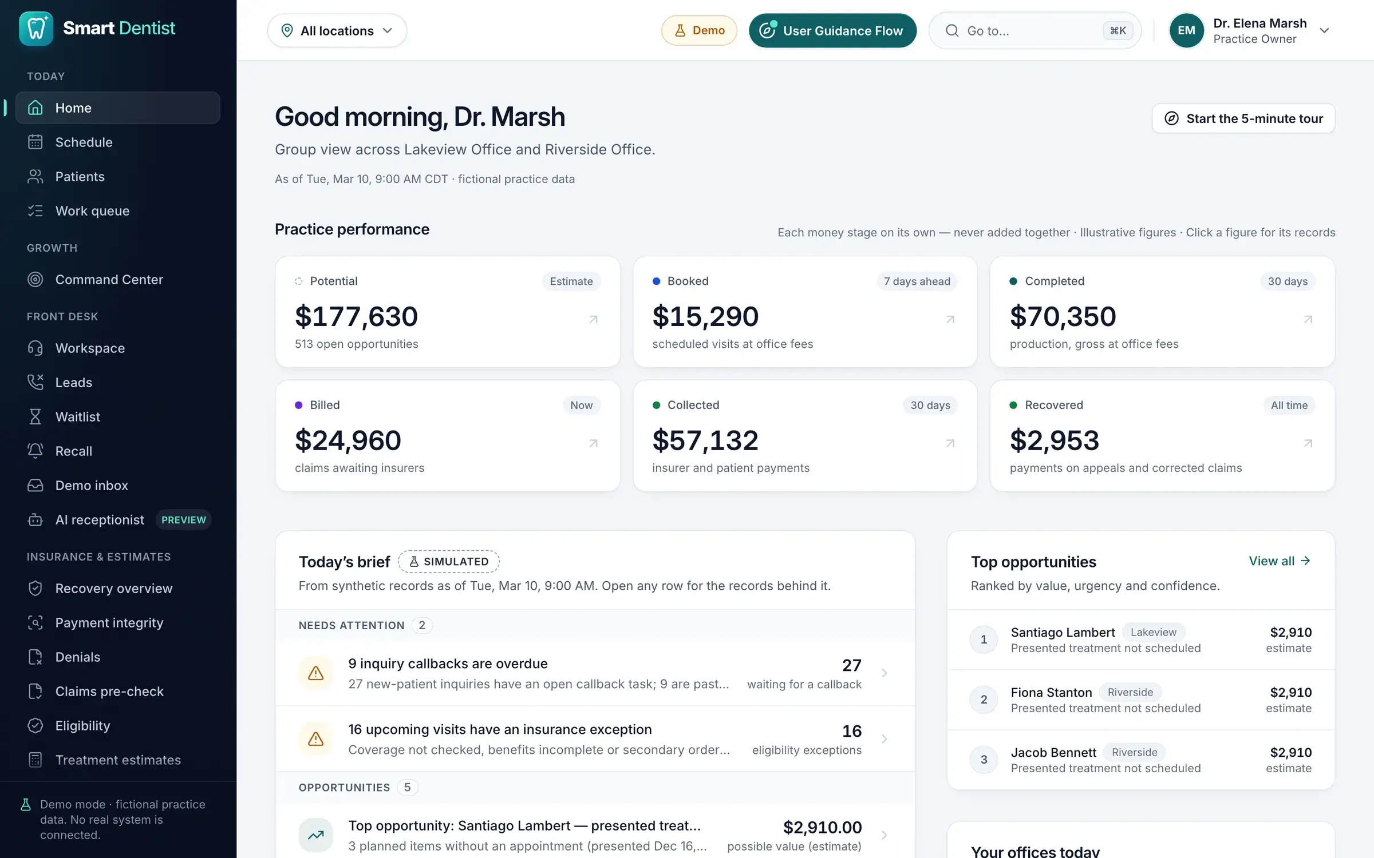
Task: Click the PREVIEW tag on AI receptionist
Action: [184, 520]
